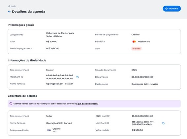Click the Saída type badge
This screenshot has height=139, width=187.
[137, 49]
